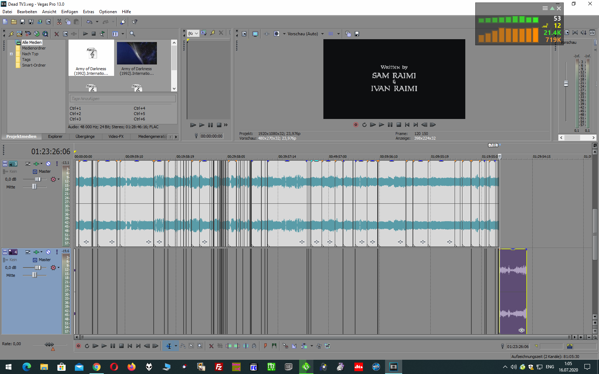
Task: Select the Selection Edit tool
Action: click(191, 346)
